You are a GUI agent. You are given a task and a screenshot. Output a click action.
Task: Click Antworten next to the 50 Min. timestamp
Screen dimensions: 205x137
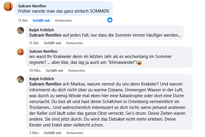76,71
